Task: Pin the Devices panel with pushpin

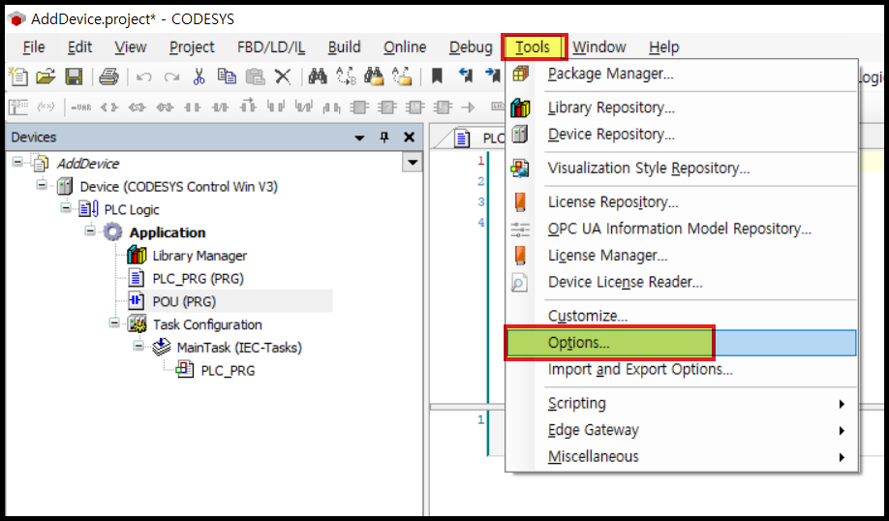Action: [x=384, y=137]
